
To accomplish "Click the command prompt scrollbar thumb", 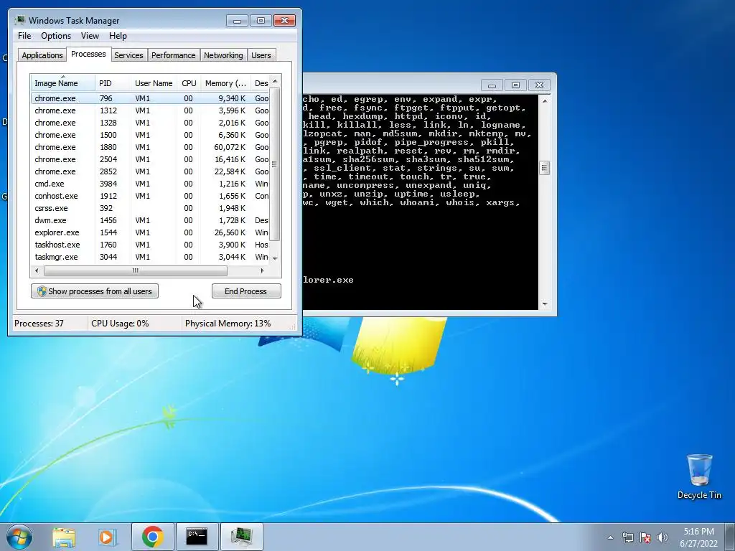I will [544, 168].
